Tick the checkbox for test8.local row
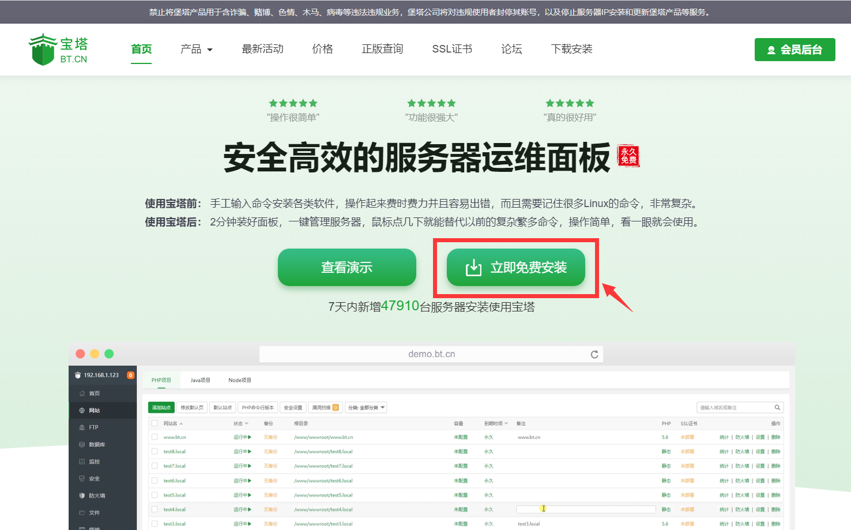The width and height of the screenshot is (851, 530). click(155, 452)
